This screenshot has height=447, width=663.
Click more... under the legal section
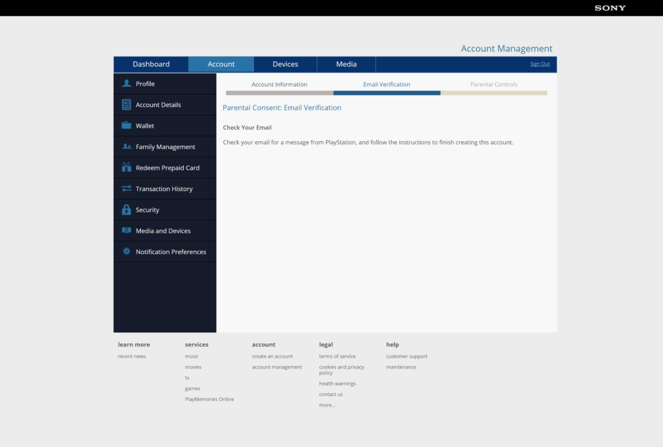tap(328, 404)
